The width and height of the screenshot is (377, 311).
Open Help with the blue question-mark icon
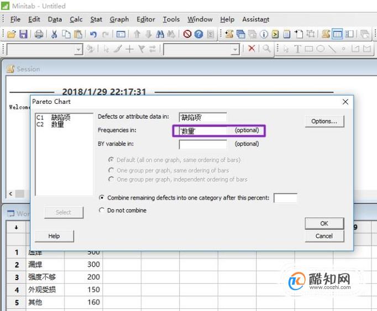(x=198, y=34)
